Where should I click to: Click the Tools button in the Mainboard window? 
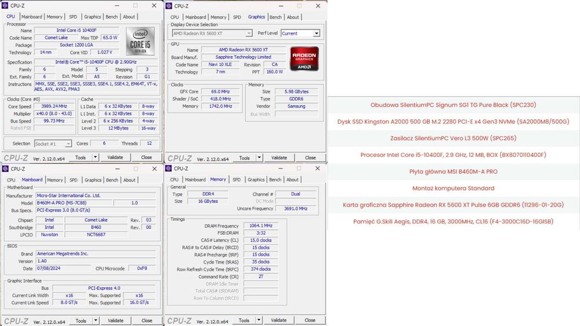click(81, 320)
